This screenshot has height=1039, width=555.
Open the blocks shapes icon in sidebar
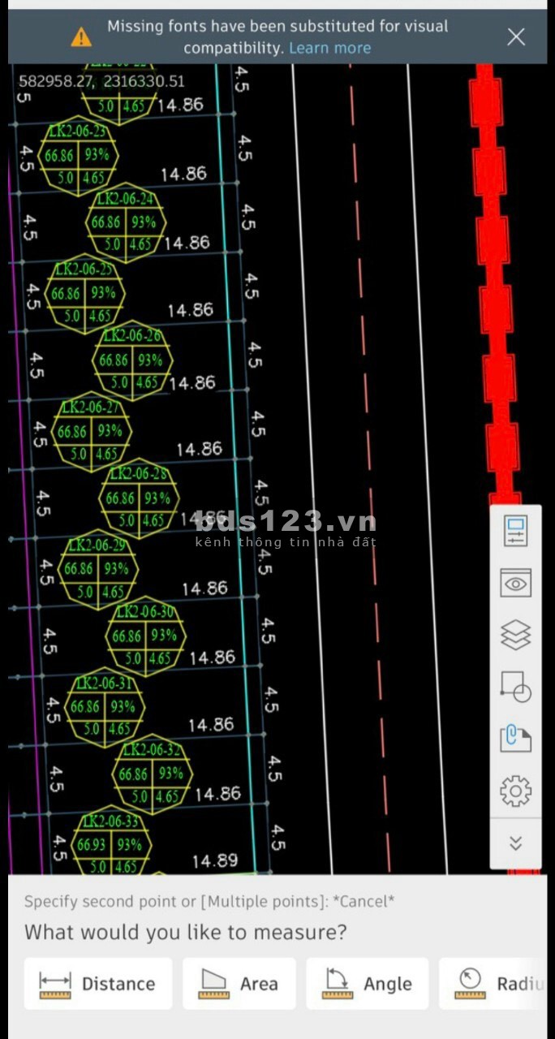516,687
